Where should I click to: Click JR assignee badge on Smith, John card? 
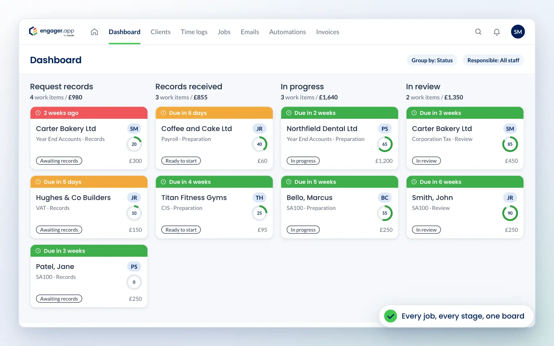510,198
